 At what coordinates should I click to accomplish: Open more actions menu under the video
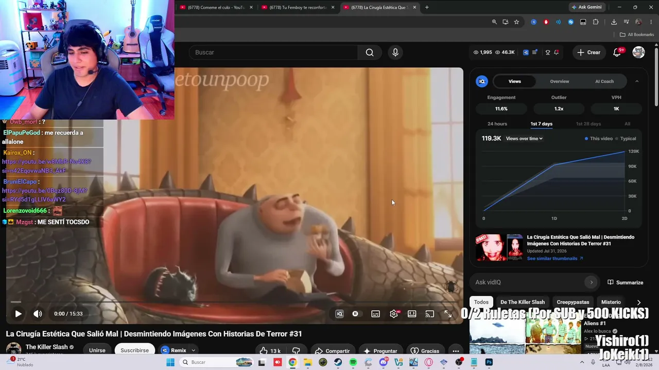[456, 351]
